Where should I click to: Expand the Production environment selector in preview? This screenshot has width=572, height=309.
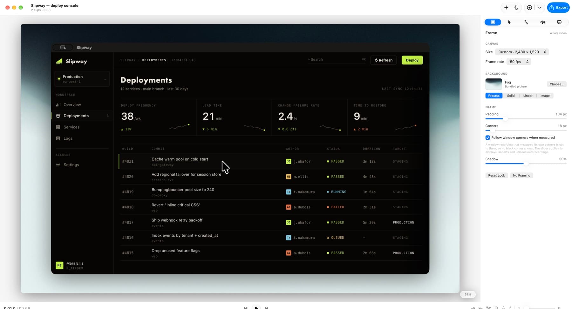pyautogui.click(x=82, y=79)
